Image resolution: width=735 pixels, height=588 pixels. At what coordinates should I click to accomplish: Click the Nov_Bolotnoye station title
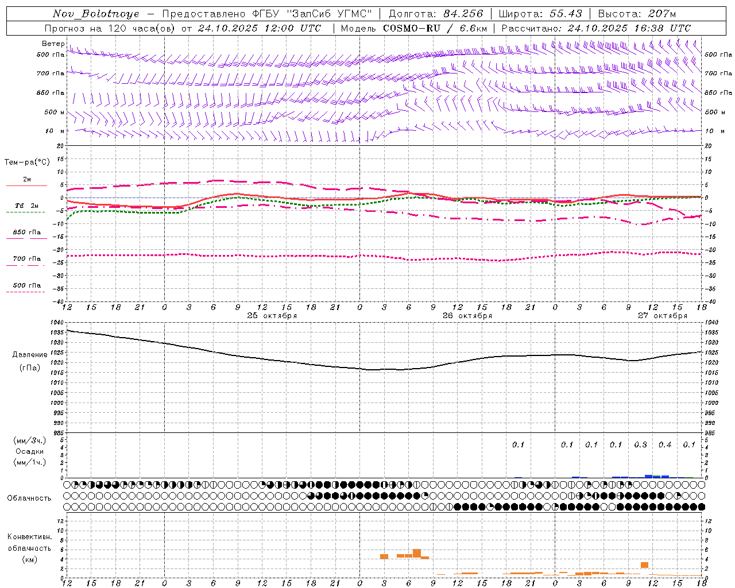(96, 14)
